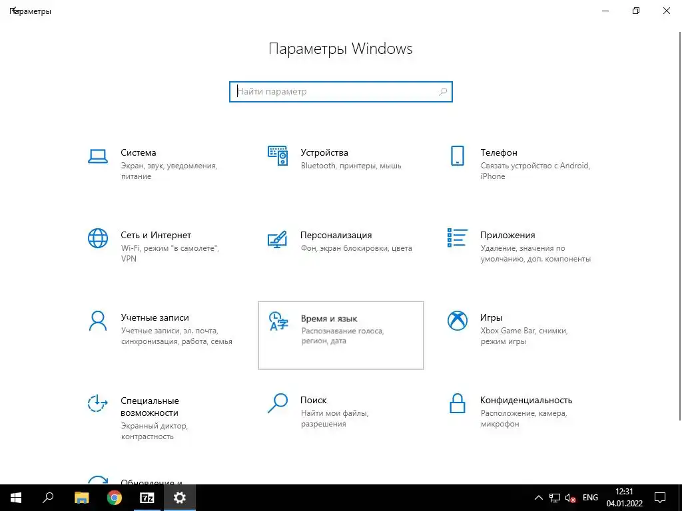The height and width of the screenshot is (511, 682).
Task: Click text 'Расположение, камера, микрофон'
Action: tap(523, 419)
